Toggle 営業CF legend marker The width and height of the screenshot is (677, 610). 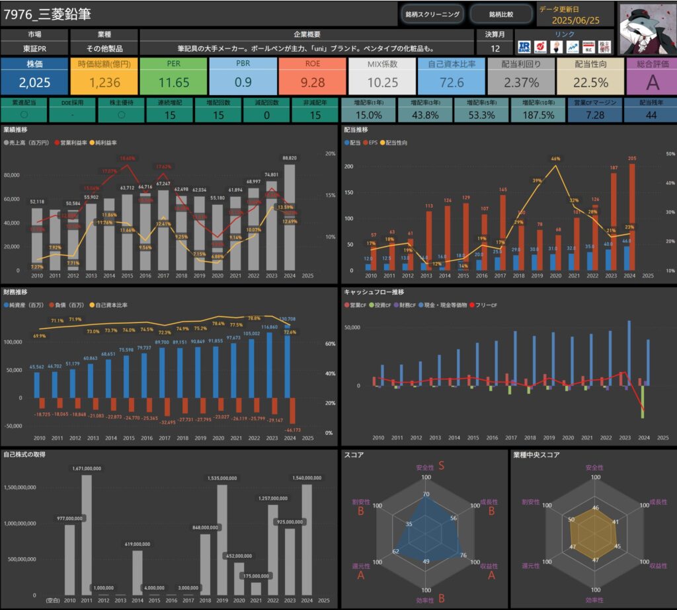tap(346, 305)
